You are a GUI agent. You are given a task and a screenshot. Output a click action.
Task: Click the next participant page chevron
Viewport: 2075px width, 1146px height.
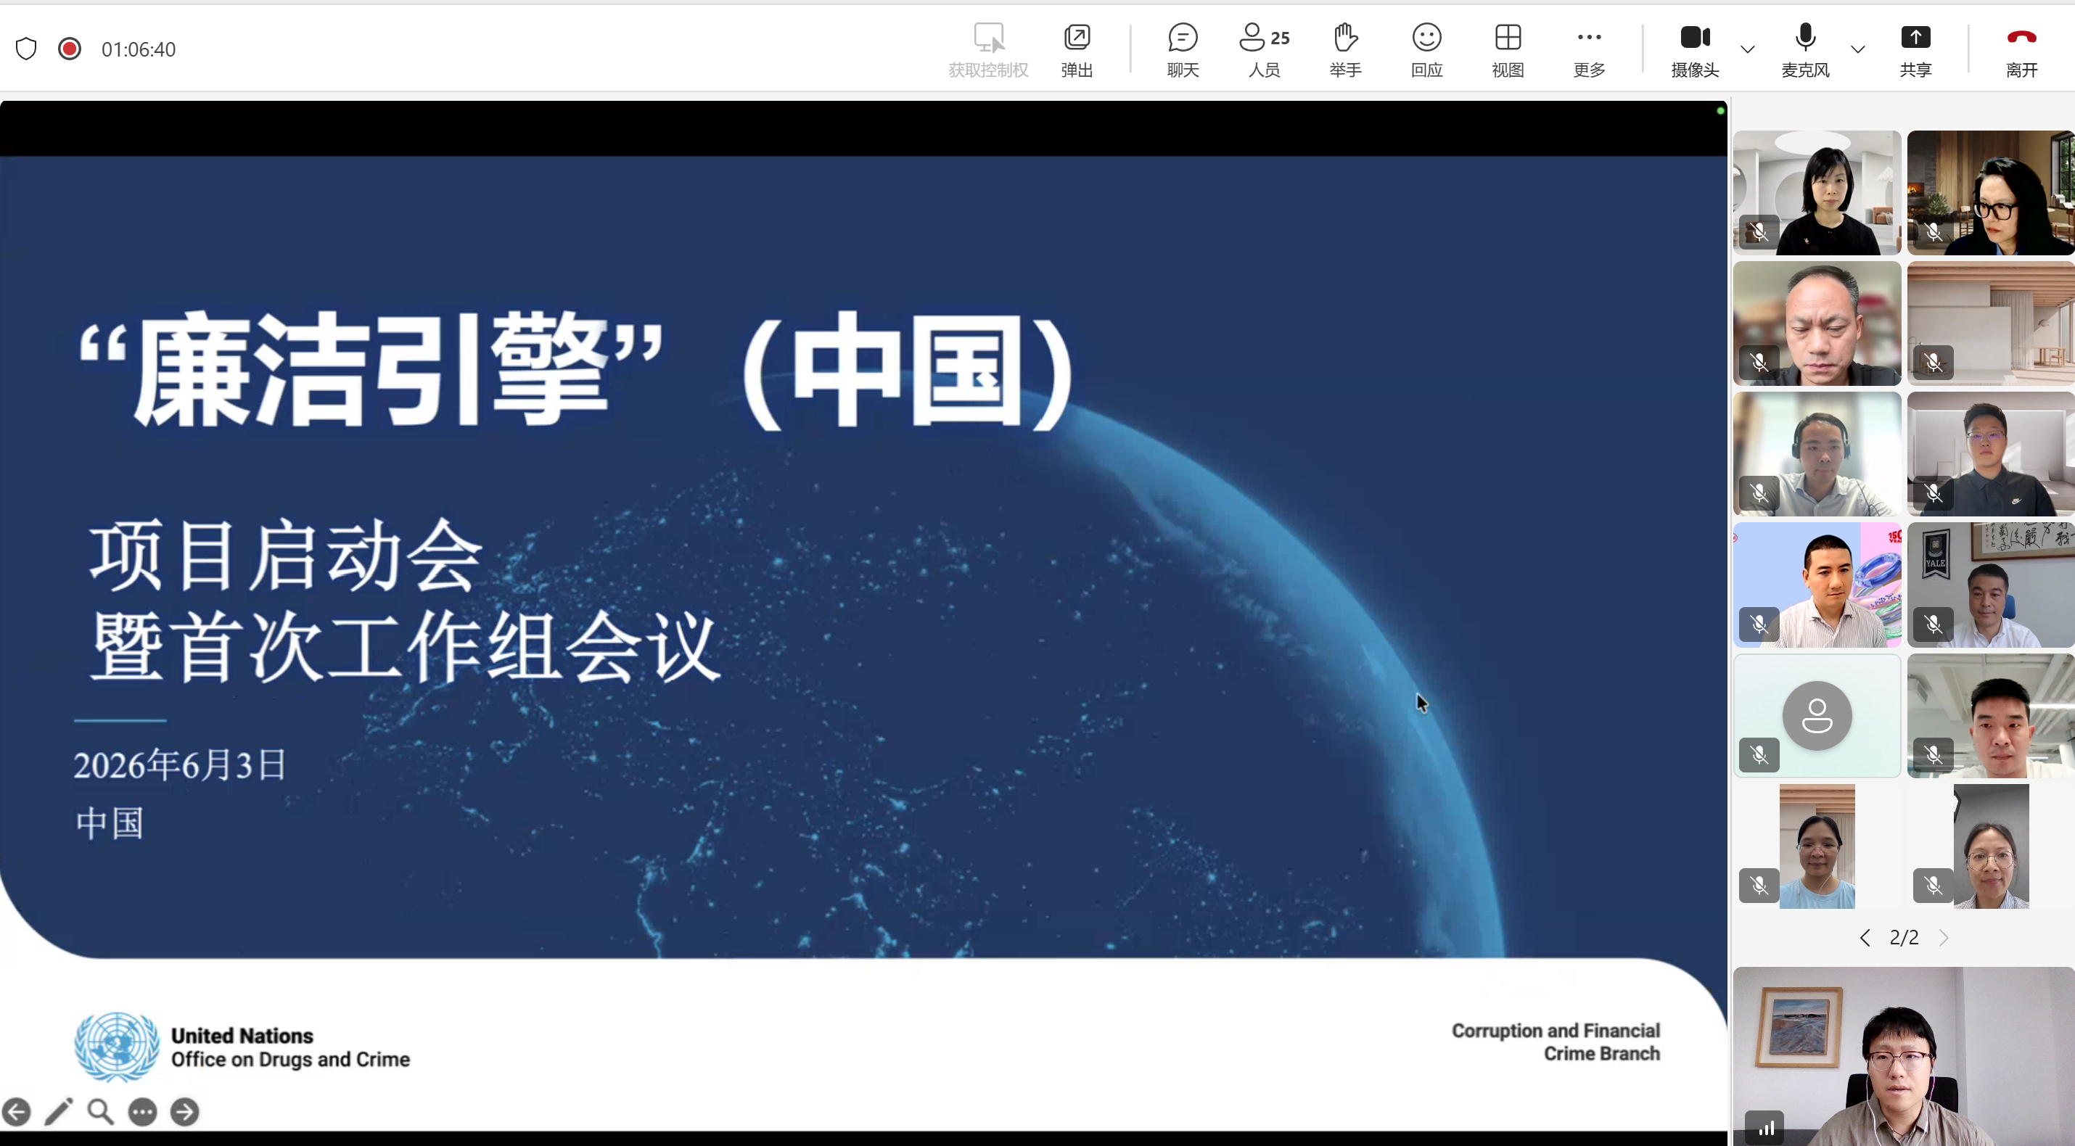[x=1944, y=937]
